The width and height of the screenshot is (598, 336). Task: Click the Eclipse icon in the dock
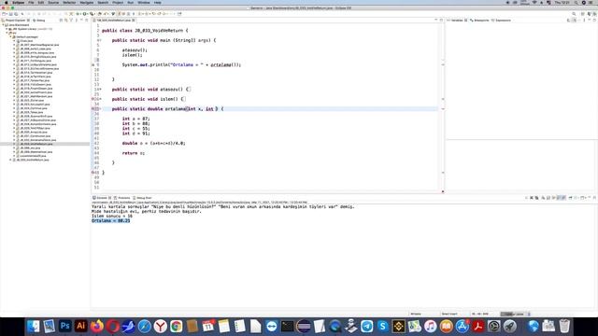coord(303,326)
